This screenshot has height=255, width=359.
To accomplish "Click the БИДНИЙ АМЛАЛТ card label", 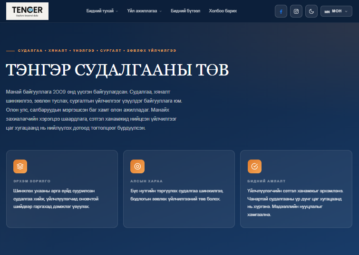I will tap(266, 181).
